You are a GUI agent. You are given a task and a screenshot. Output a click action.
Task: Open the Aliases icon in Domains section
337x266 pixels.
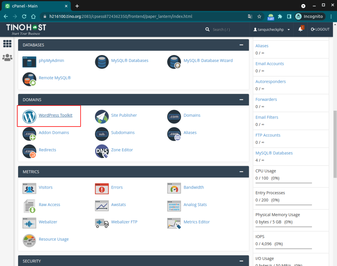174,134
